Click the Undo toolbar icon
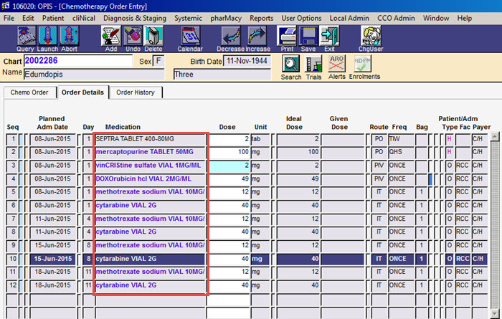Image resolution: width=502 pixels, height=319 pixels. coord(133,37)
